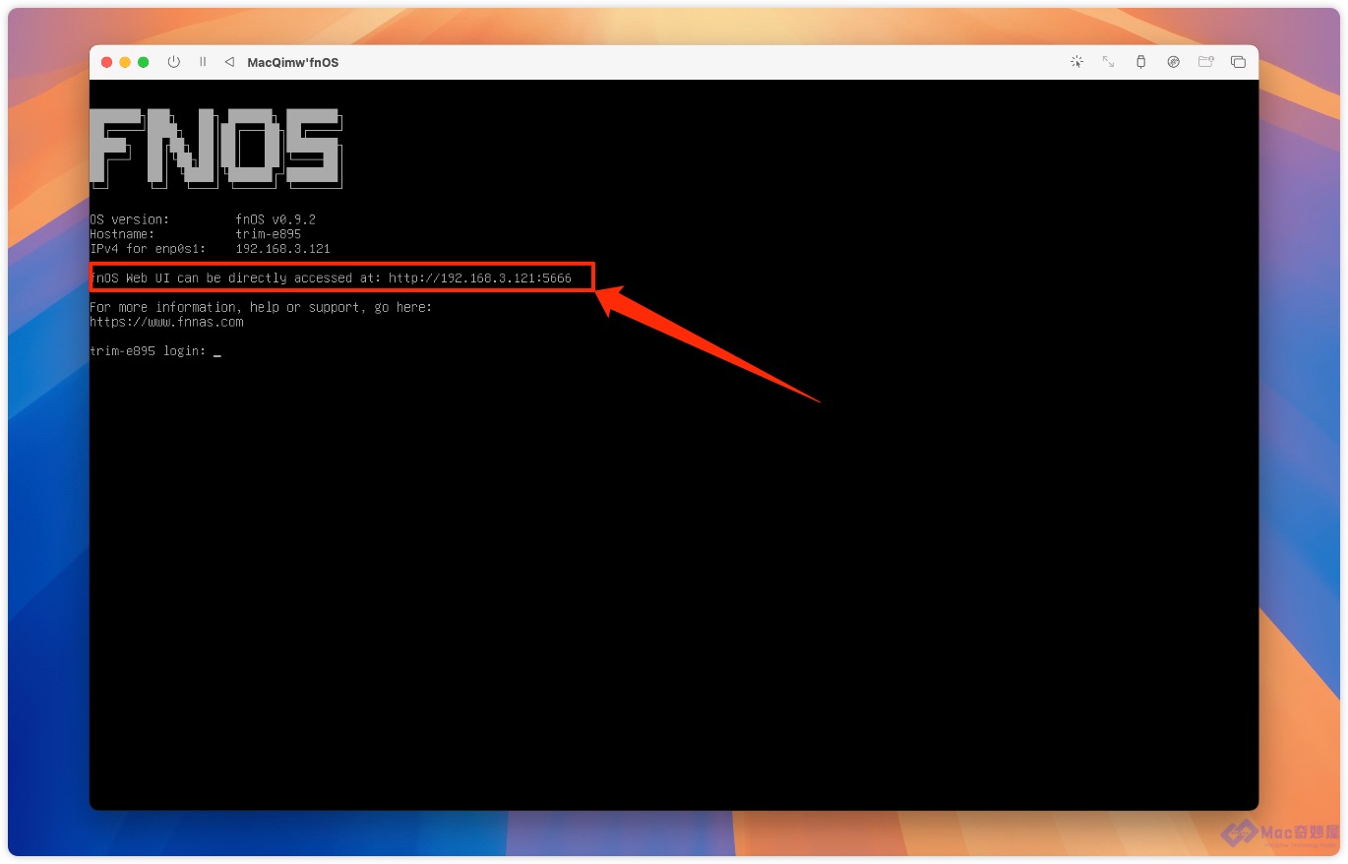The height and width of the screenshot is (864, 1348).
Task: Click the power button to shut down VM
Action: [x=174, y=62]
